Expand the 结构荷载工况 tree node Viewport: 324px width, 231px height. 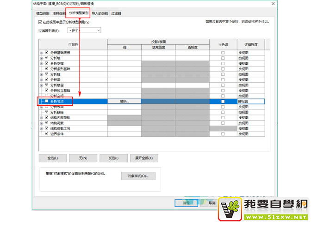tap(41, 128)
